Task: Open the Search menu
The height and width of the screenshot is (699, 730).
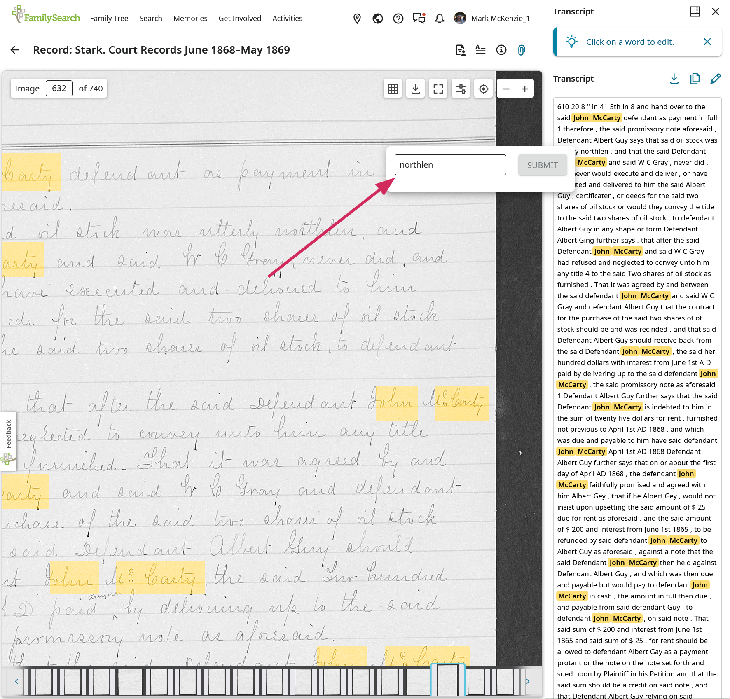Action: click(x=151, y=18)
